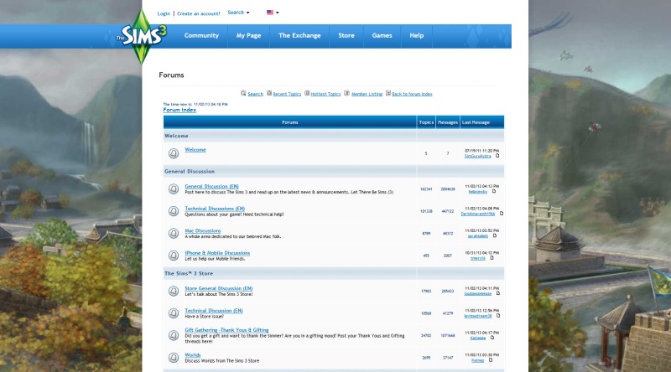Viewport: 671px width, 372px height.
Task: Open iPhone & Mobile Discussions link
Action: (217, 253)
